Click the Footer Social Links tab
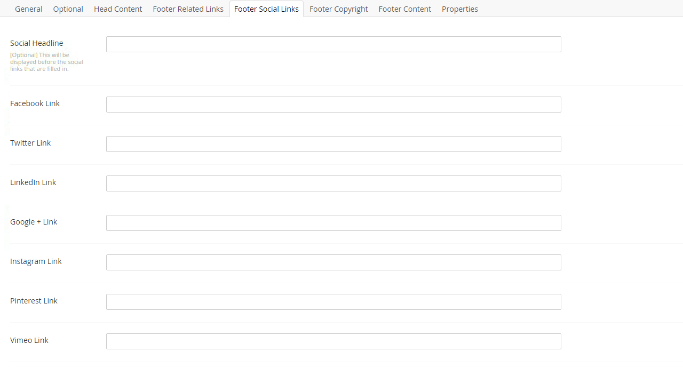Image resolution: width=683 pixels, height=384 pixels. click(266, 9)
